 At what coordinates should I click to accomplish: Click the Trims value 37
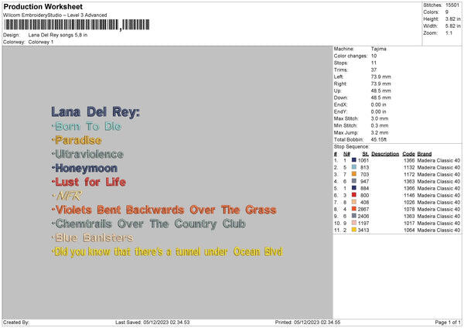tap(374, 70)
